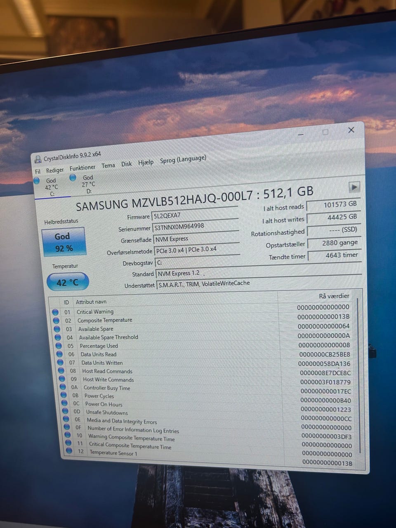Open the Funktioner menu
This screenshot has width=396, height=528.
point(82,168)
